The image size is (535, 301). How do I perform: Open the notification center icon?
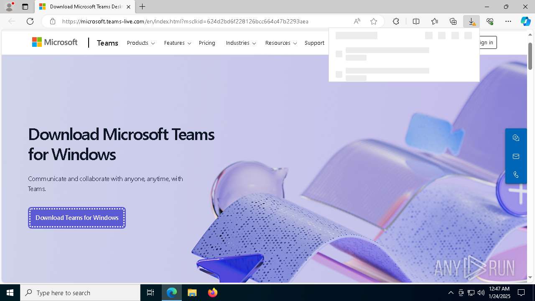(521, 293)
